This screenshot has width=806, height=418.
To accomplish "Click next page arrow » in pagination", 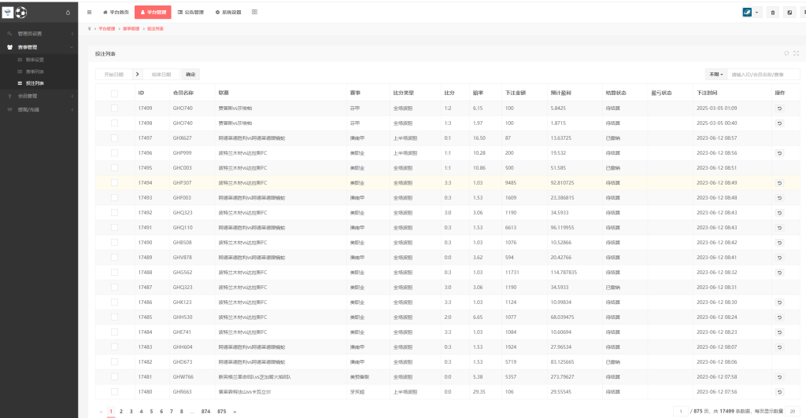I will click(x=235, y=412).
